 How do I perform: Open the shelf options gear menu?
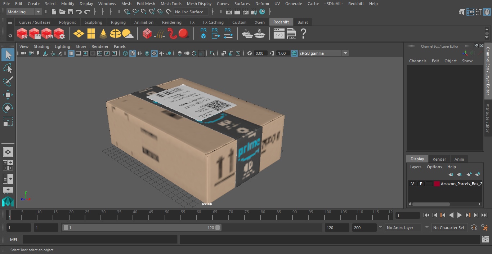(10, 36)
